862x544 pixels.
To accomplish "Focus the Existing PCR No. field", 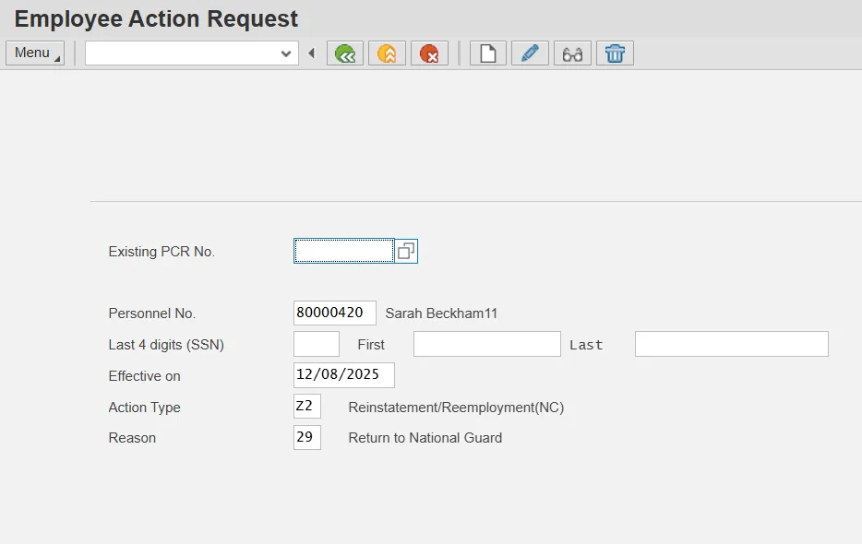I will tap(343, 251).
